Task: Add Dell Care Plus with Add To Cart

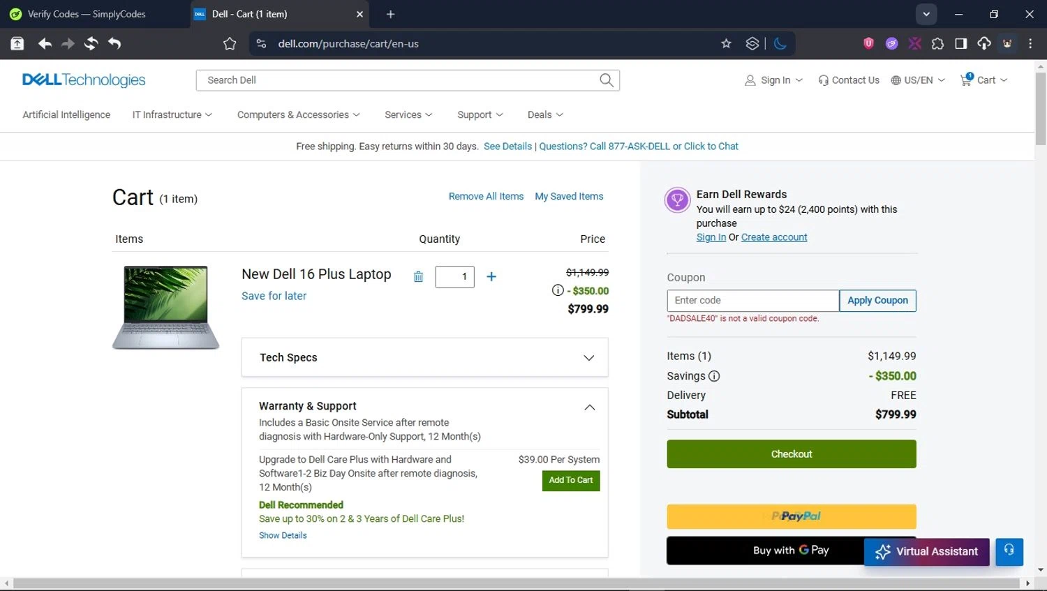Action: tap(571, 480)
